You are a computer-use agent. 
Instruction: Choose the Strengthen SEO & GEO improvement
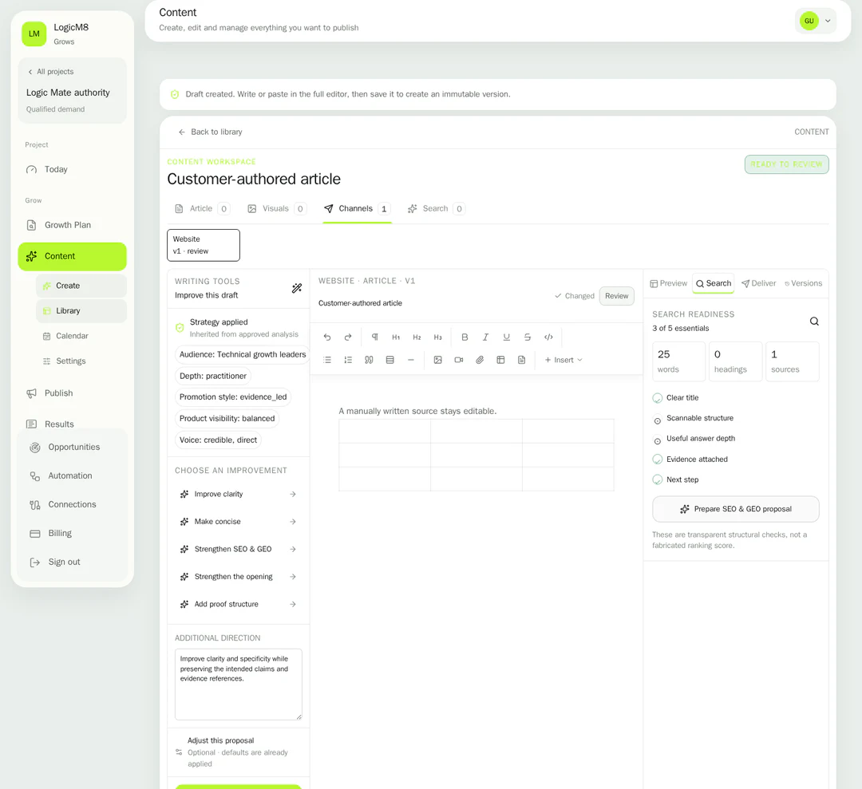[x=238, y=549]
